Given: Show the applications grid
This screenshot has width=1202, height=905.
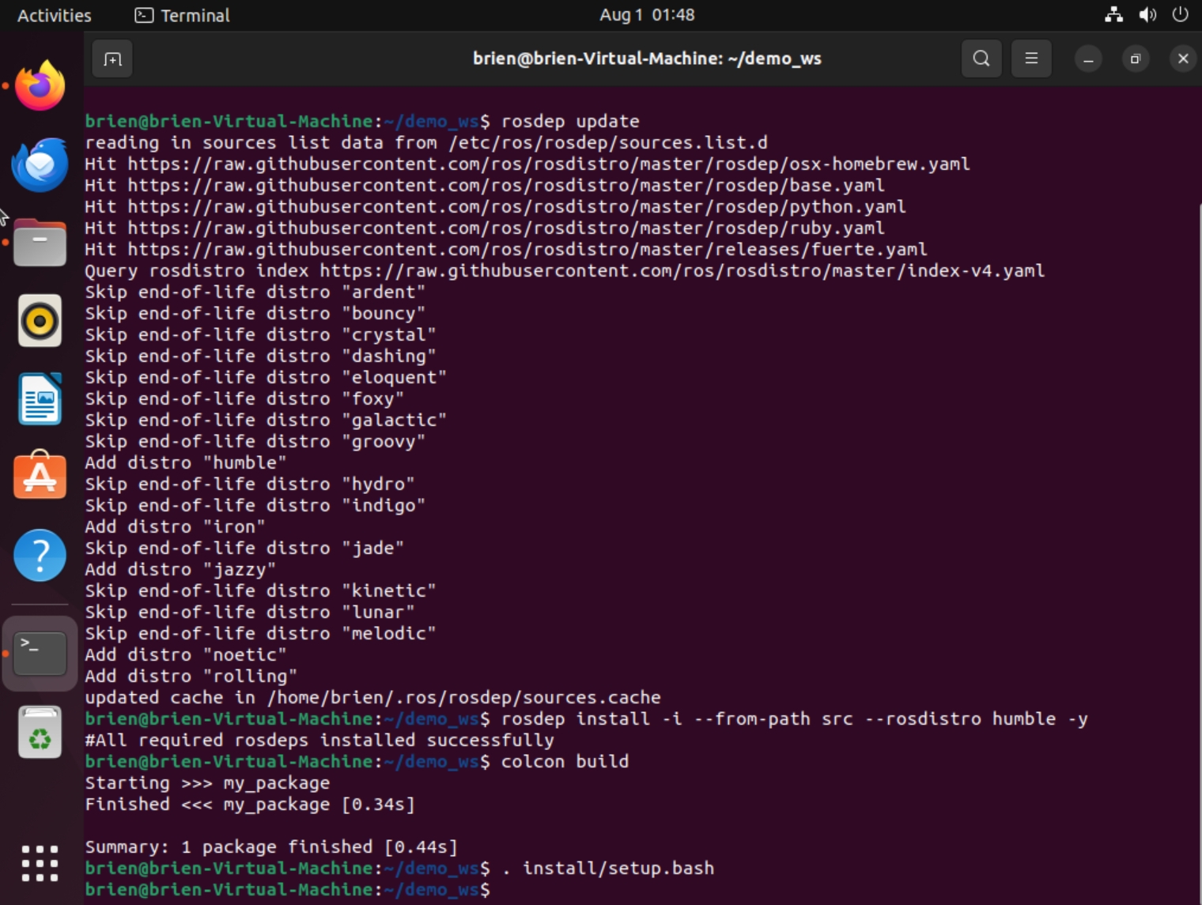Looking at the screenshot, I should pyautogui.click(x=40, y=863).
